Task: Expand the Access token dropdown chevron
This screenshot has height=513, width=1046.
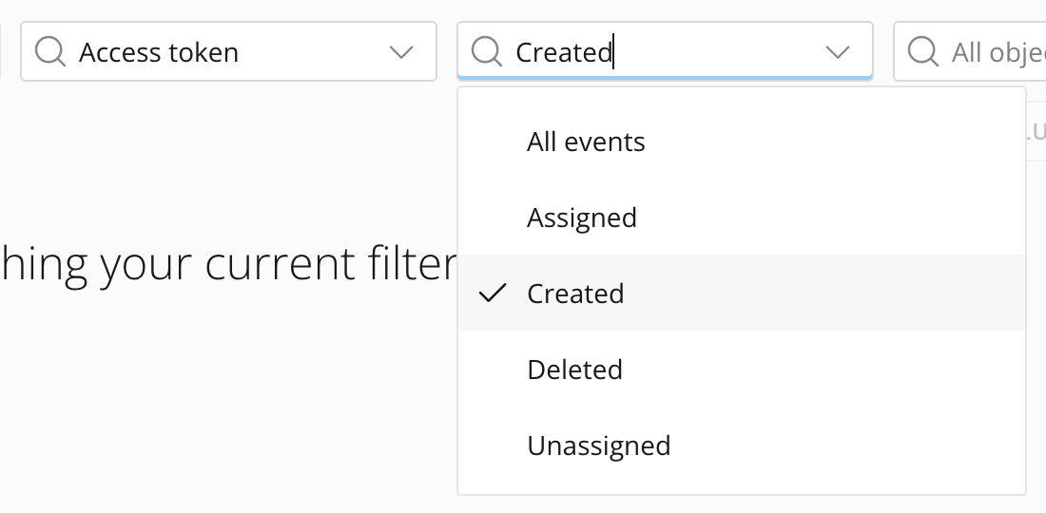Action: point(401,52)
